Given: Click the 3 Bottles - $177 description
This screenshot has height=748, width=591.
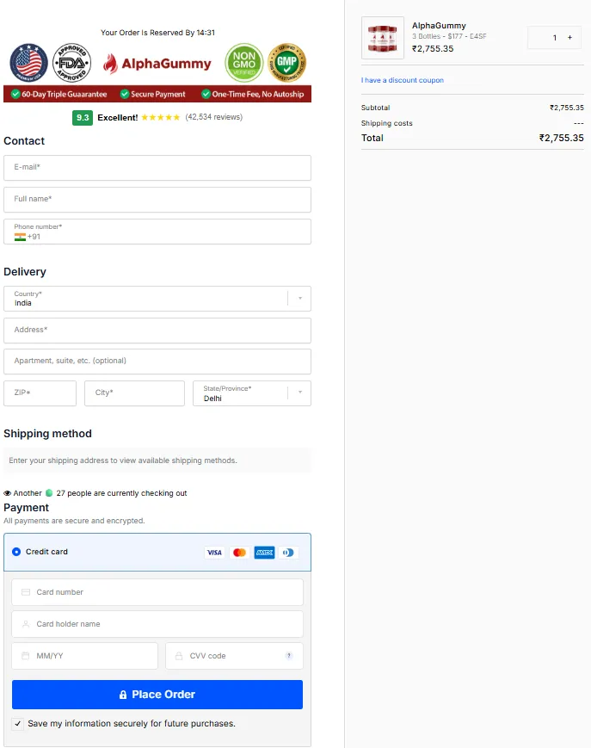Looking at the screenshot, I should point(449,36).
